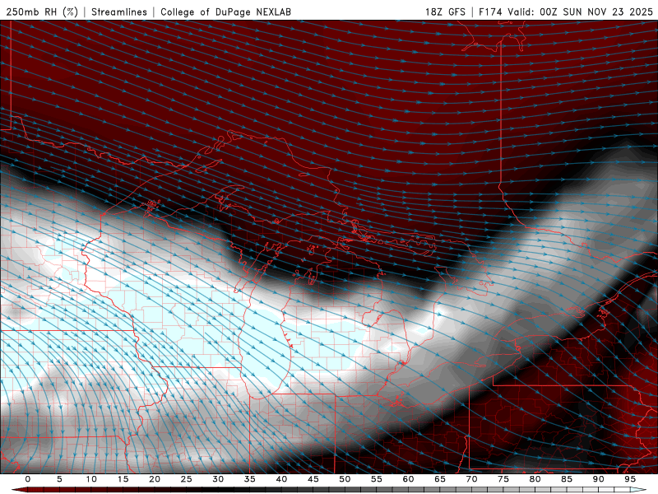
Task: Click the '90' label on color scale
Action: (x=599, y=479)
